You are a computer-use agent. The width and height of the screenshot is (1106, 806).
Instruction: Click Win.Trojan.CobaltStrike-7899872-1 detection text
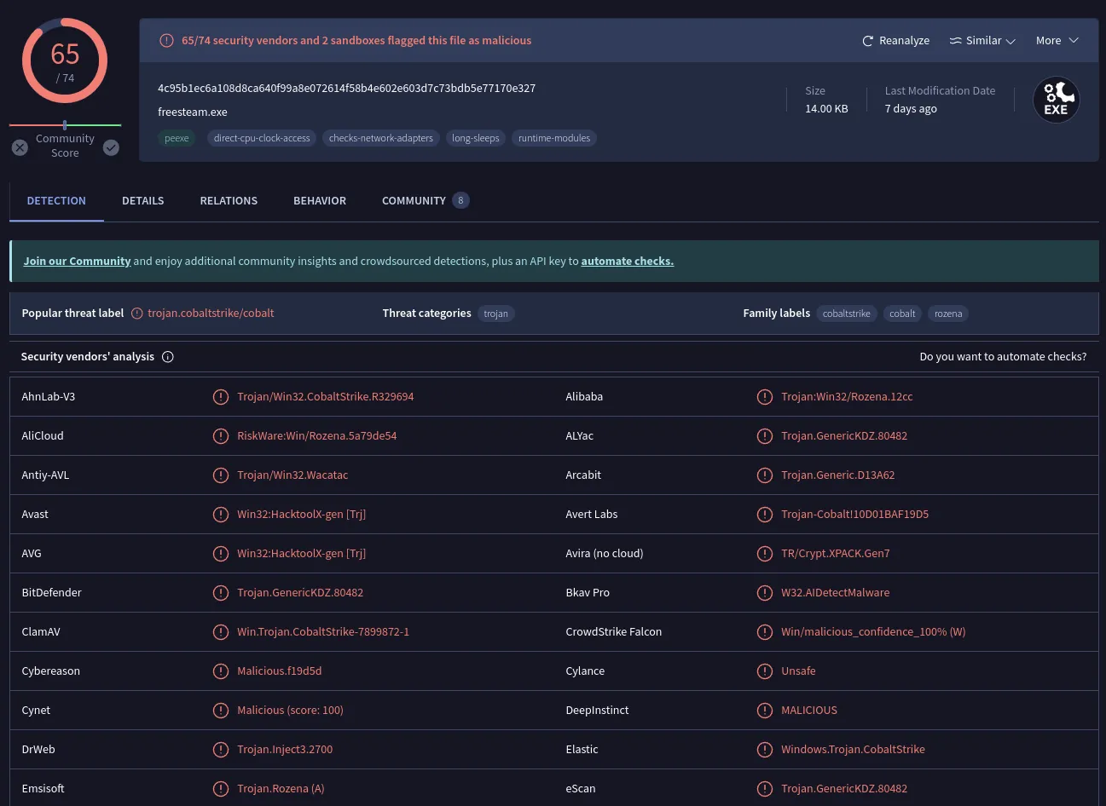click(x=323, y=632)
